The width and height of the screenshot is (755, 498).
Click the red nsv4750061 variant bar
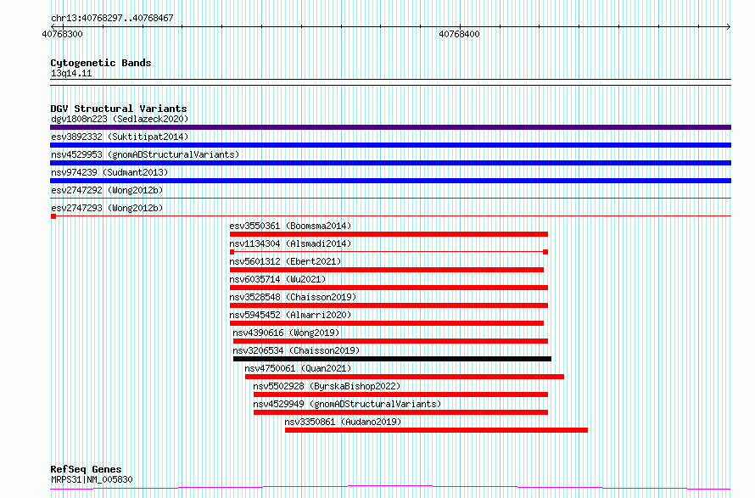pyautogui.click(x=405, y=377)
